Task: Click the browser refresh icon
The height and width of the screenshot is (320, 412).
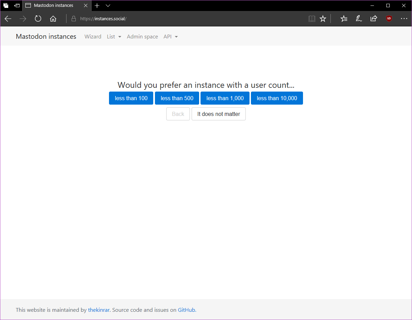Action: coord(38,19)
